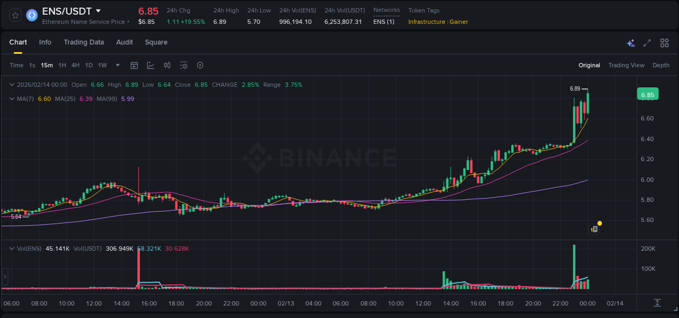Switch to the Trading Data tab
Viewport: 679px width, 318px height.
[x=84, y=42]
